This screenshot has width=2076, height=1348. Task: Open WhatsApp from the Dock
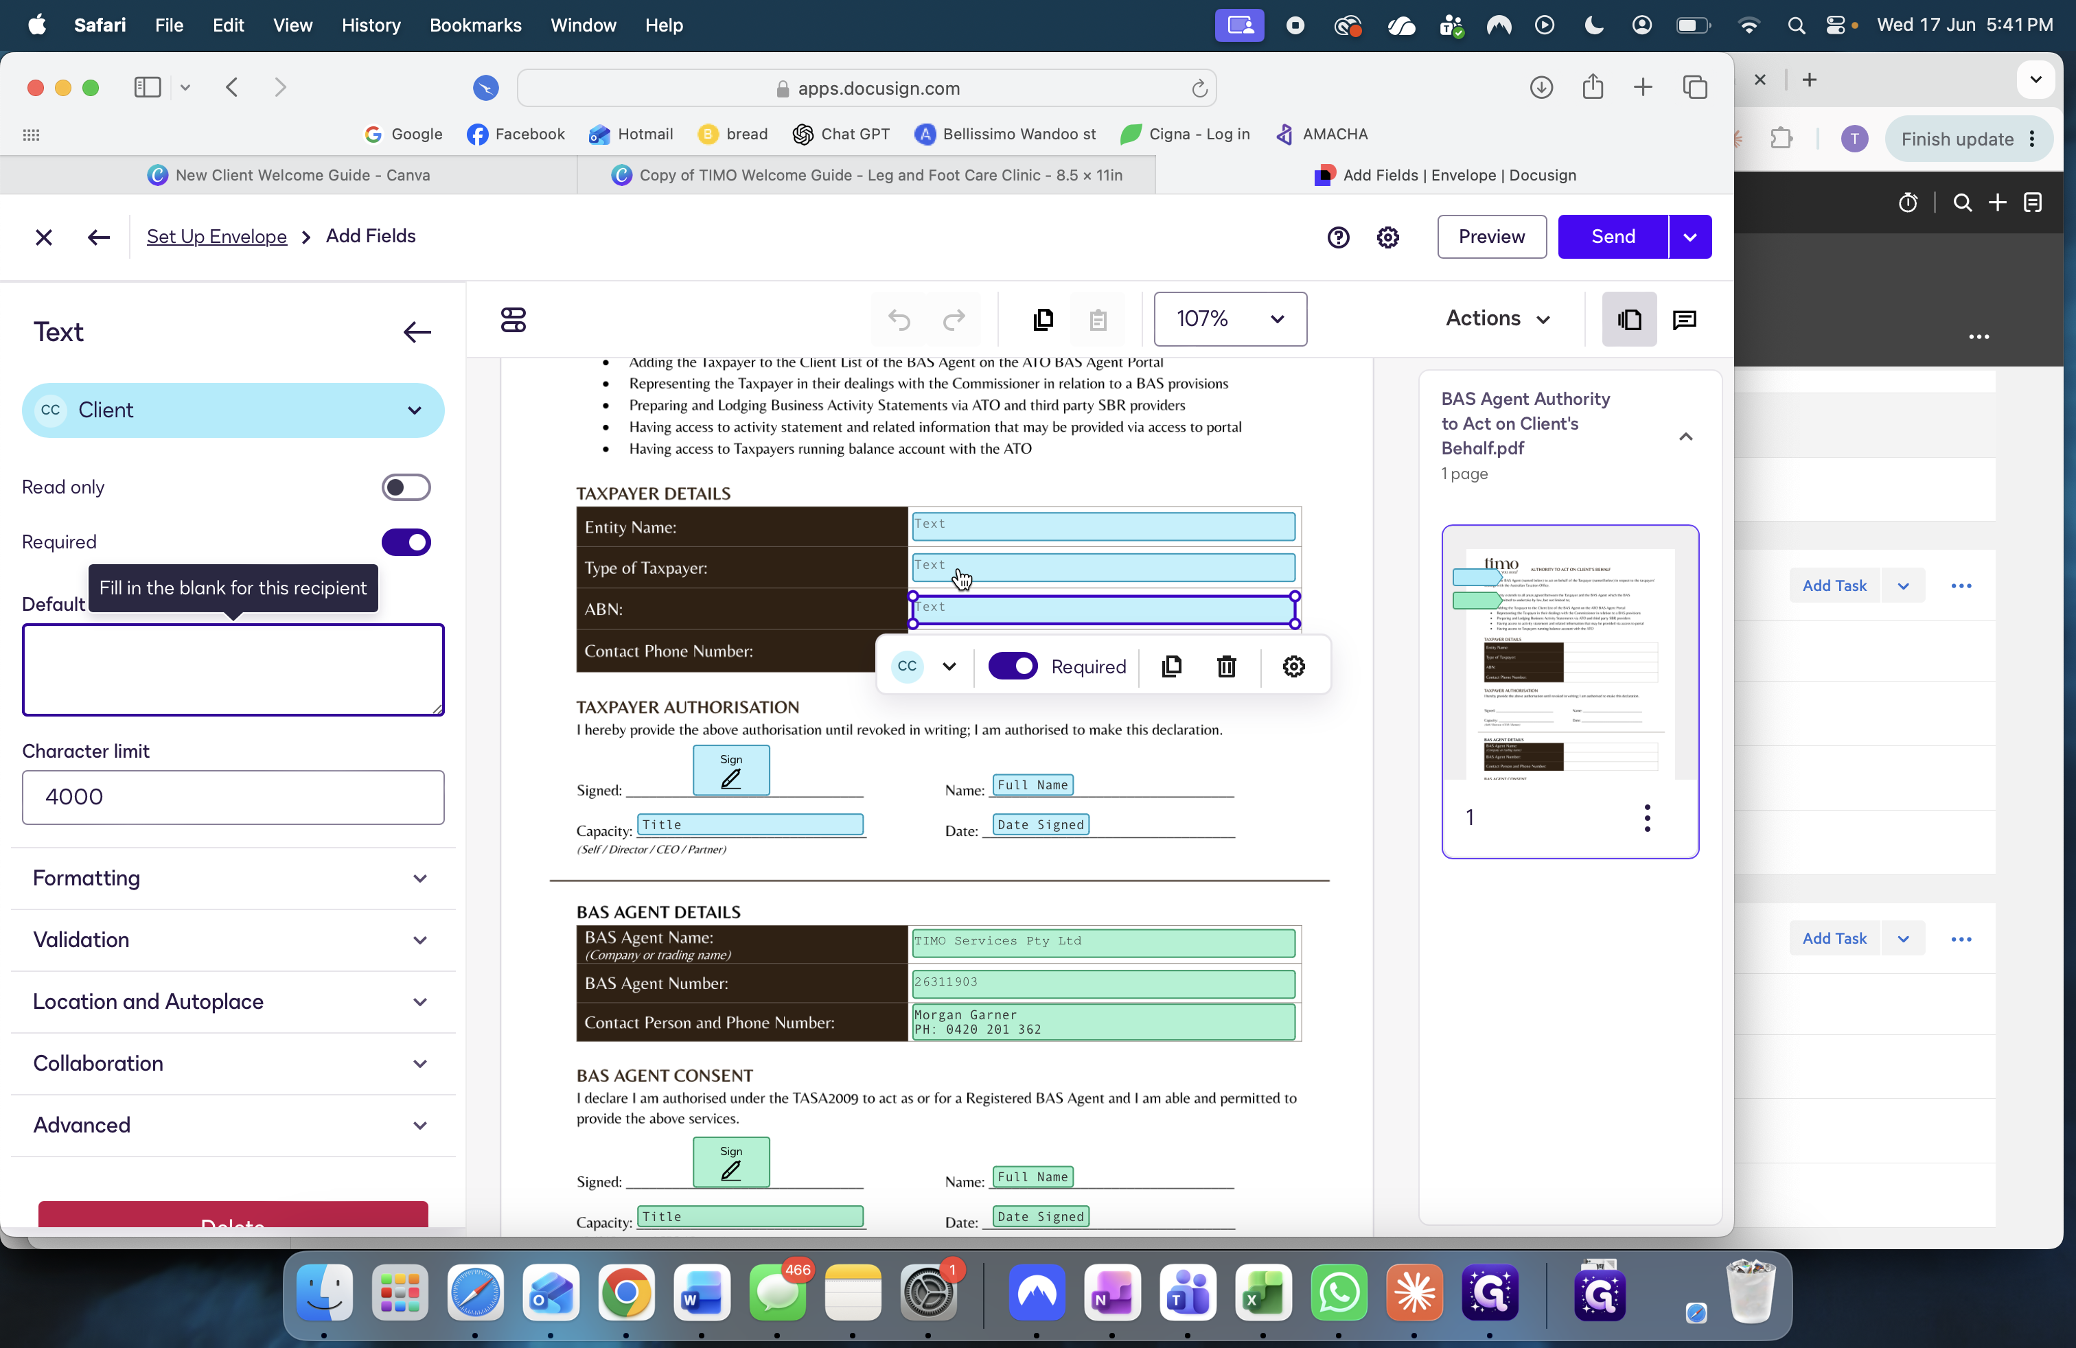tap(1338, 1292)
